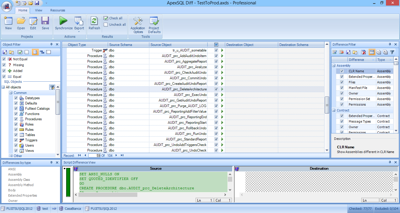Select hierarchy view icon in Object Filter
Image resolution: width=400 pixels, height=213 pixels.
point(42,52)
